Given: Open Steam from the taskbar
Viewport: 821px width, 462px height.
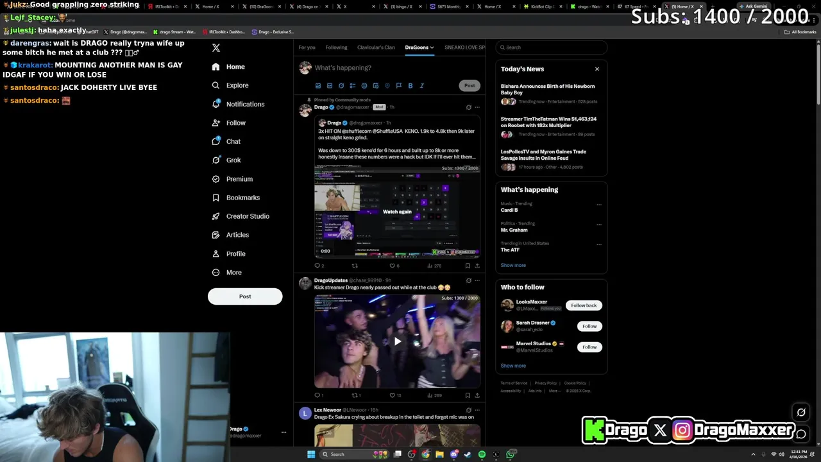Looking at the screenshot, I should click(468, 454).
